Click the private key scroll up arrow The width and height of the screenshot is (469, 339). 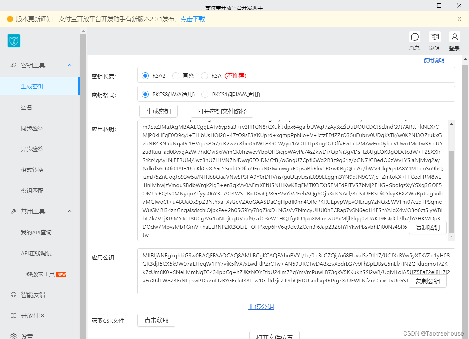tap(451, 124)
